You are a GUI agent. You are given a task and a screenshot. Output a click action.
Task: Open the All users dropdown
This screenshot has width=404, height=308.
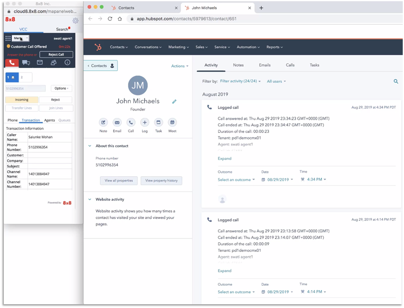[x=276, y=81]
